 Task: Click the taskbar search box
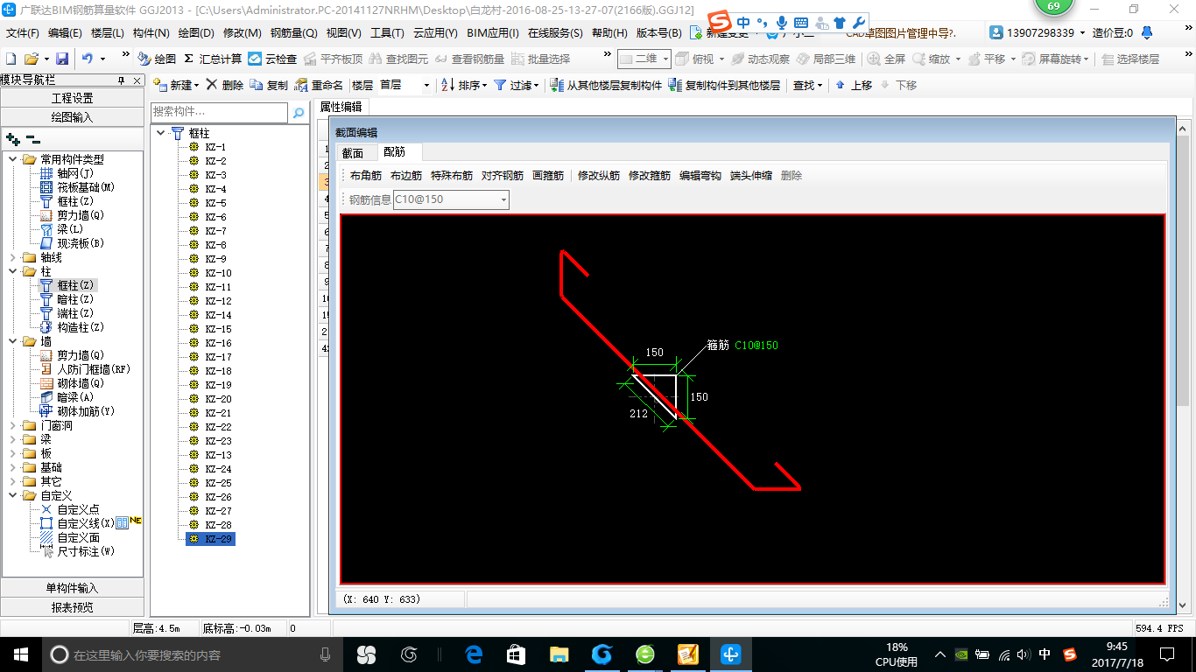tap(191, 654)
